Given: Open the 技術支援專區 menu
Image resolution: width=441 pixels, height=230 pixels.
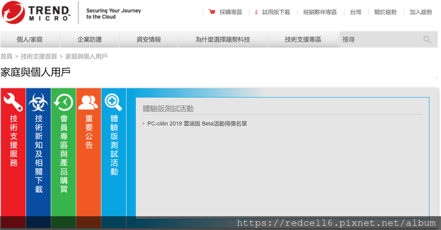Looking at the screenshot, I should [x=303, y=39].
